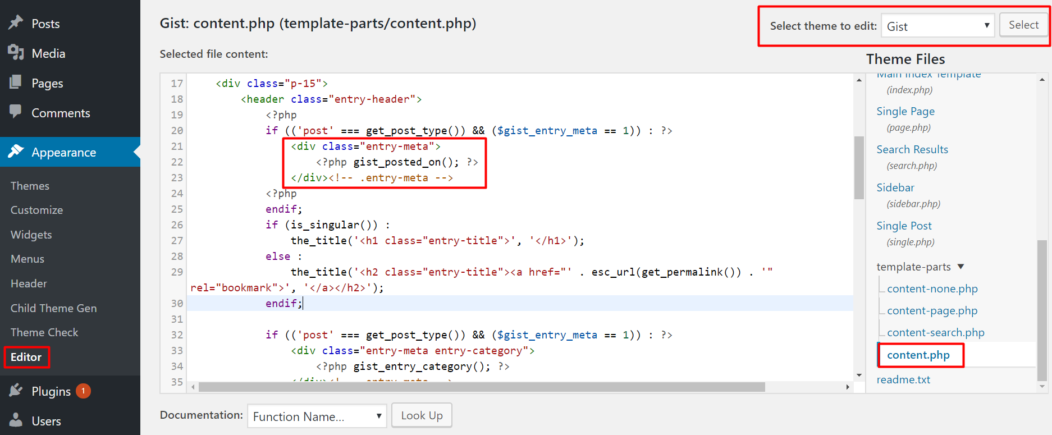Click the Pages icon in sidebar
The image size is (1052, 435).
(x=16, y=83)
